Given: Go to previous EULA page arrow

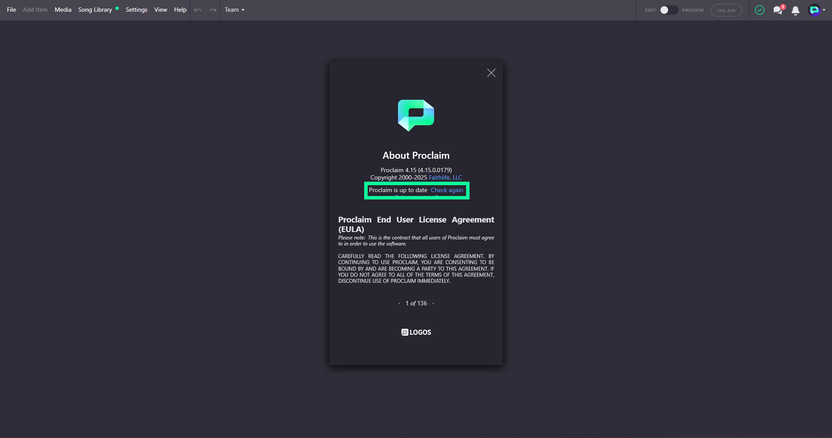Looking at the screenshot, I should tap(399, 304).
